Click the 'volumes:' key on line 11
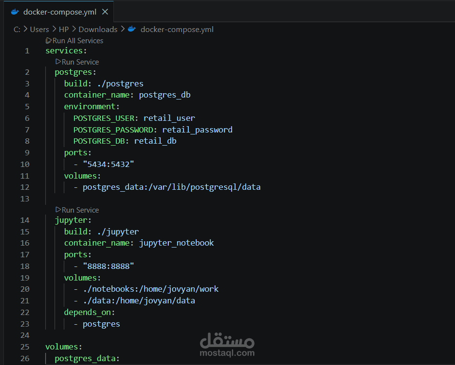455x365 pixels. [x=82, y=176]
